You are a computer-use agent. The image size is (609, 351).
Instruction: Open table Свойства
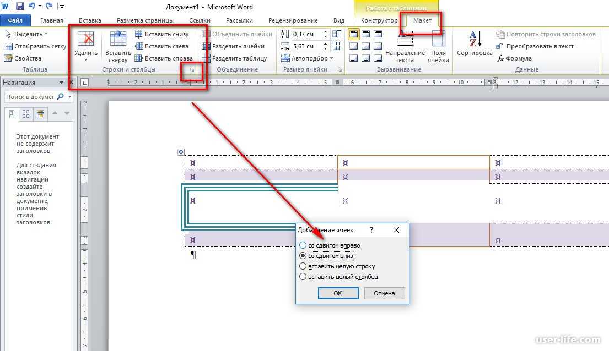[23, 58]
